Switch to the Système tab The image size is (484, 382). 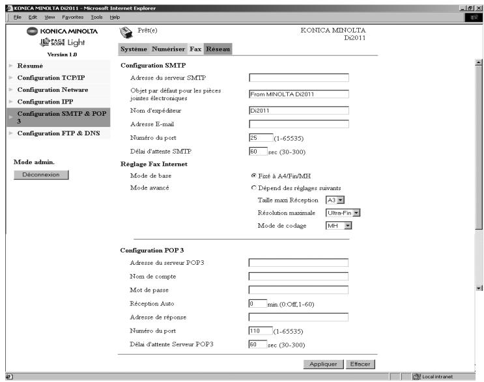coord(134,49)
